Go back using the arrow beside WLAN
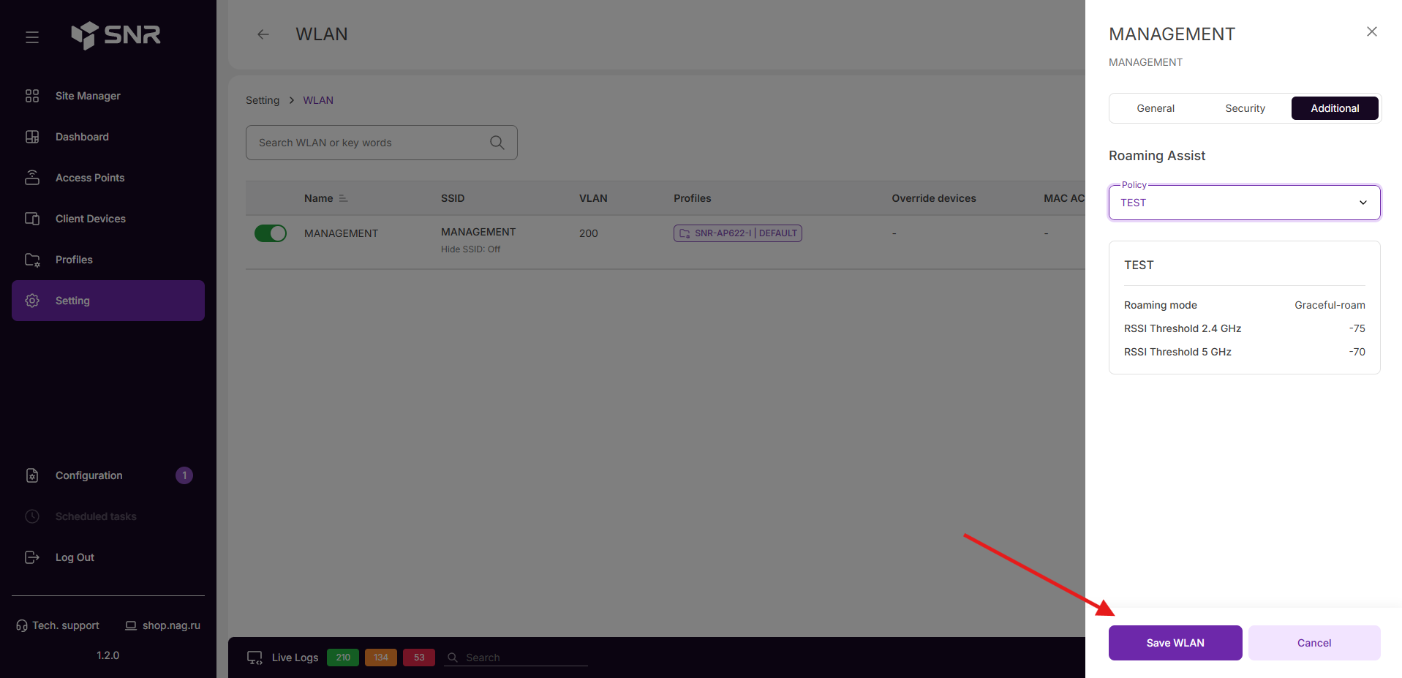The height and width of the screenshot is (678, 1402). tap(263, 34)
